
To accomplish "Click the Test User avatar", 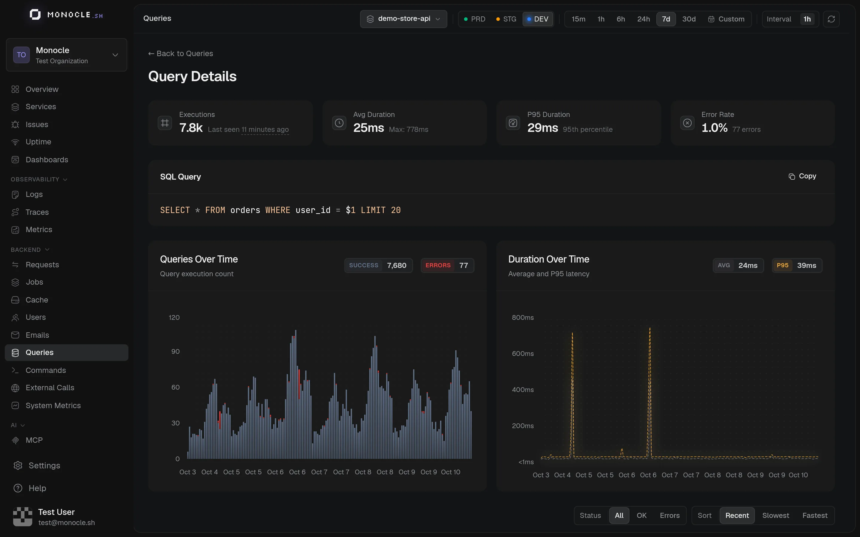I will coord(23,516).
